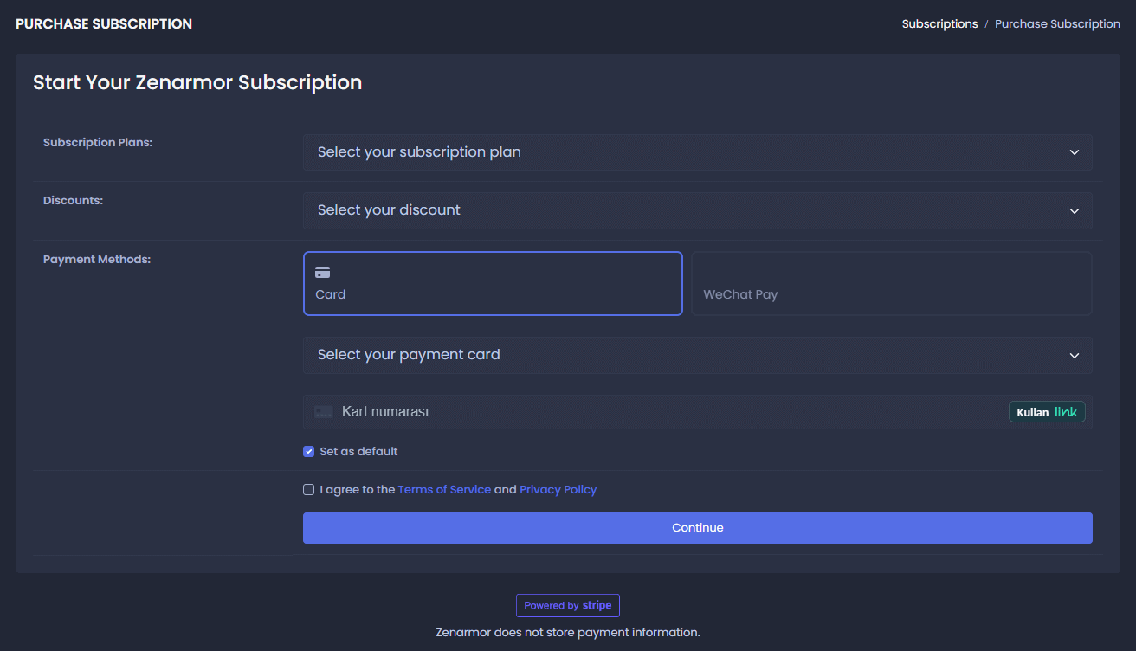This screenshot has height=651, width=1136.
Task: Click the Kullan link button
Action: tap(1047, 412)
